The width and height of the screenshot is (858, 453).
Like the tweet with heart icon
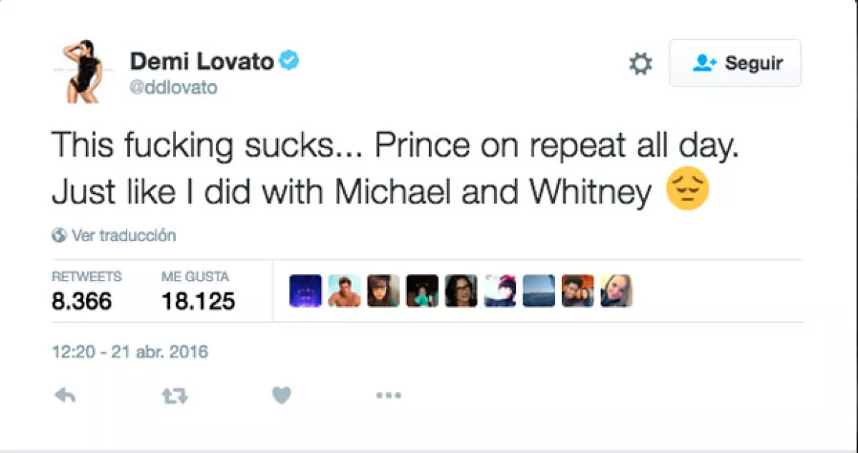[282, 396]
